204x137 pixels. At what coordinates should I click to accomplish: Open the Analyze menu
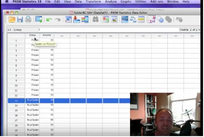pos(111,2)
